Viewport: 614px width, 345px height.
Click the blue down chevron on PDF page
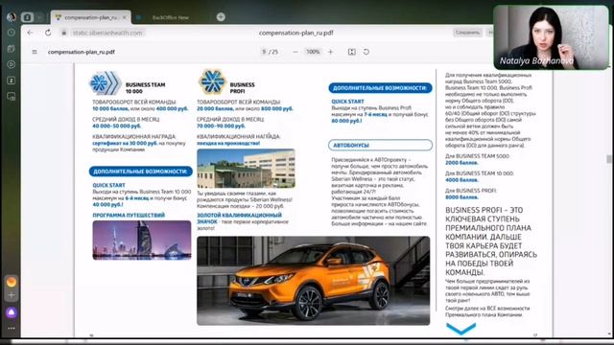460,329
